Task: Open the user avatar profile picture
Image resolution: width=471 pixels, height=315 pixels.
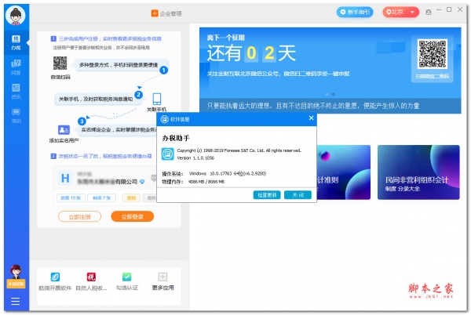Action: click(x=16, y=16)
